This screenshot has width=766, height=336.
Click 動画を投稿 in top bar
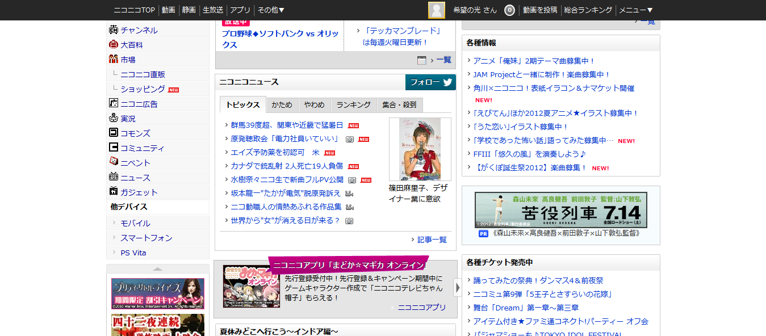pos(540,10)
